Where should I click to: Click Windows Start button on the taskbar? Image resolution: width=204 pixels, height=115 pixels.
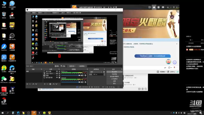[2, 113]
